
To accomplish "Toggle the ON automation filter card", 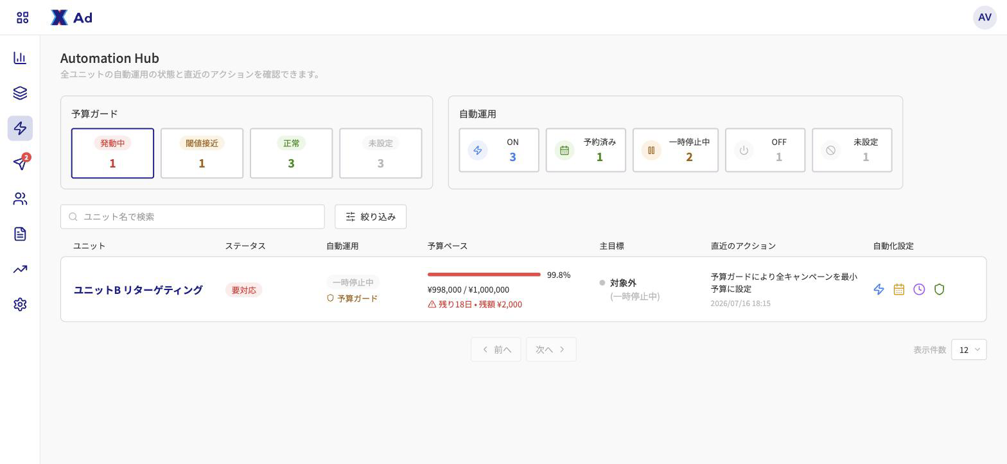I will (499, 150).
